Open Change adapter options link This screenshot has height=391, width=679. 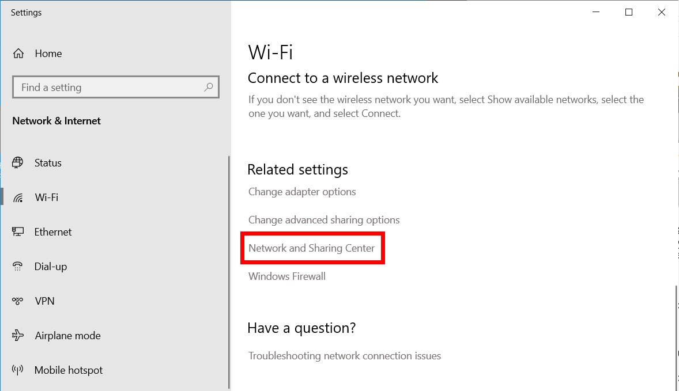(x=302, y=192)
